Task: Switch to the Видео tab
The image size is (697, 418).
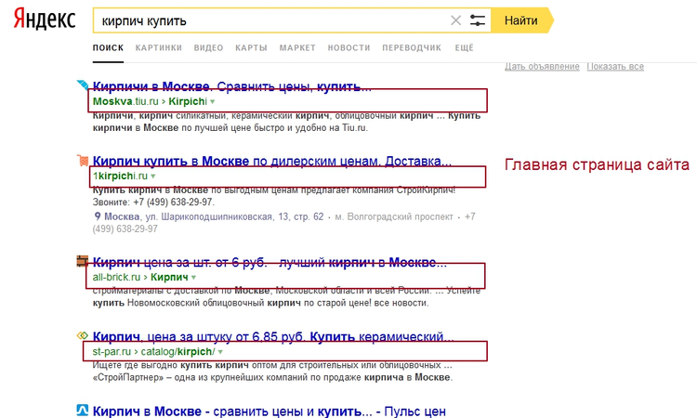Action: point(208,48)
